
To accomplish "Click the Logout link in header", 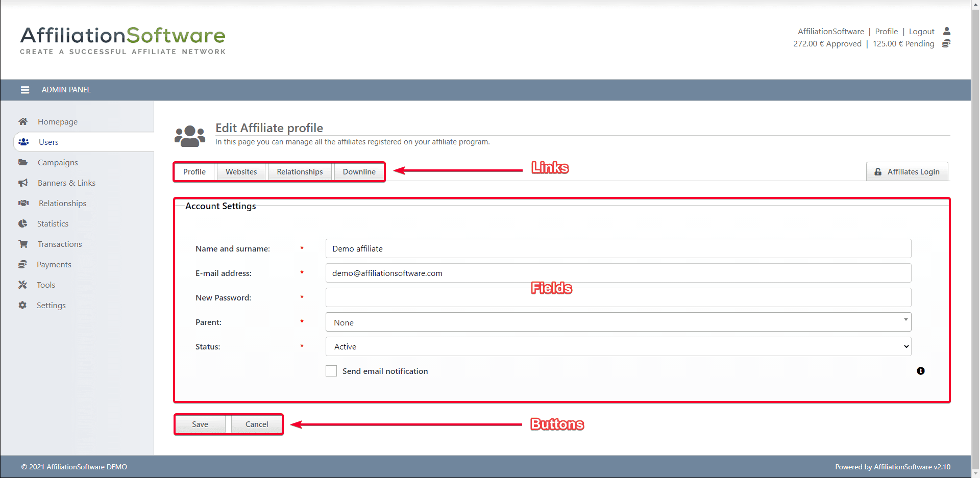I will click(x=921, y=32).
